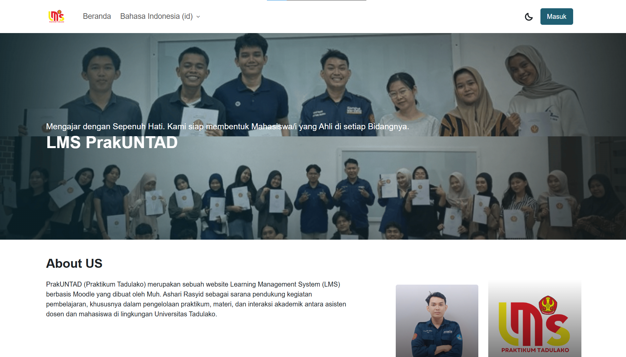Toggle dark mode with the moon icon
The image size is (626, 357).
click(529, 17)
